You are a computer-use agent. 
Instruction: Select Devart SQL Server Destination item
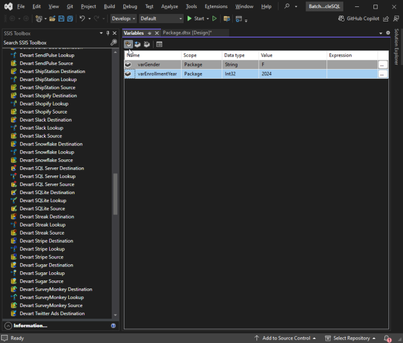pyautogui.click(x=52, y=168)
